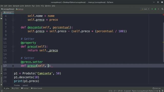
Task: Click the editor vertical scrollbar
Action: (x=163, y=42)
